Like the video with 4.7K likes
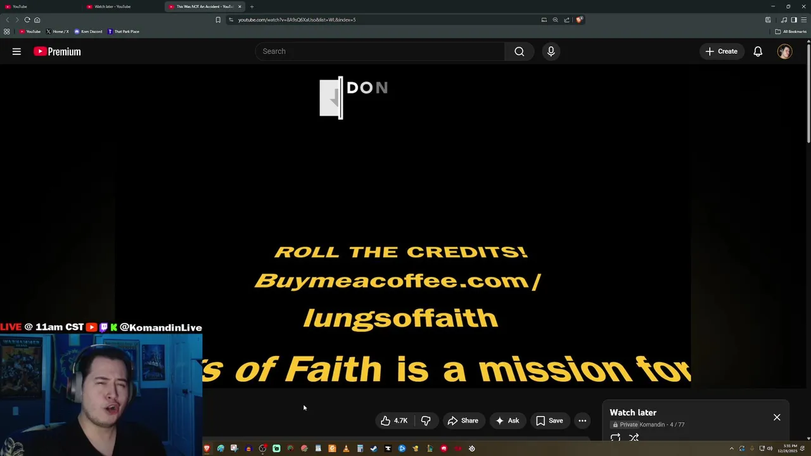Screen dimensions: 811x456 click(x=394, y=421)
